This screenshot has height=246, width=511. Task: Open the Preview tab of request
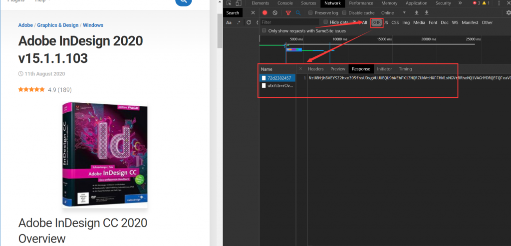click(x=338, y=69)
